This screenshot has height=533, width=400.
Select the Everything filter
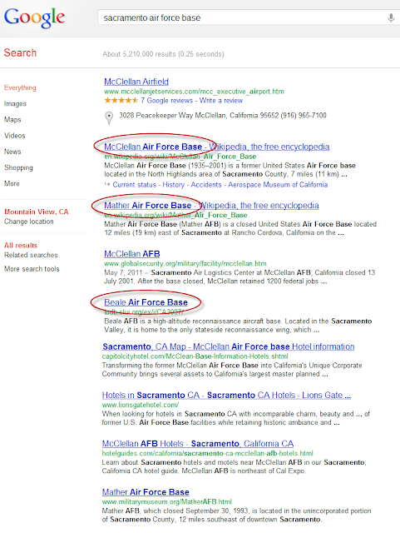click(20, 87)
